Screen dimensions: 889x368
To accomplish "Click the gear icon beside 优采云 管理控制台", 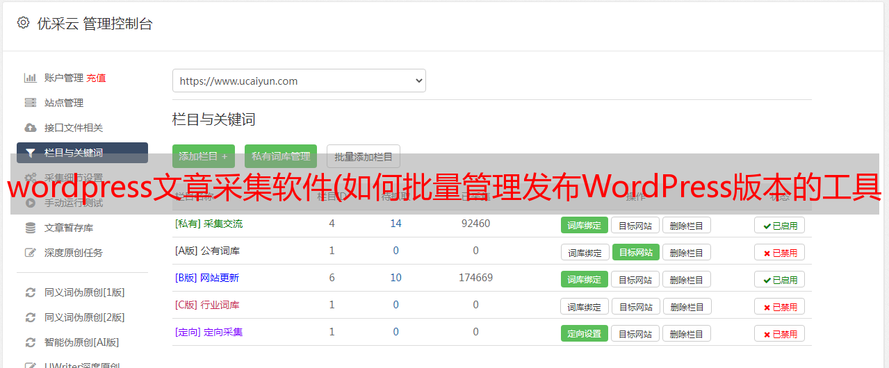I will tap(23, 23).
